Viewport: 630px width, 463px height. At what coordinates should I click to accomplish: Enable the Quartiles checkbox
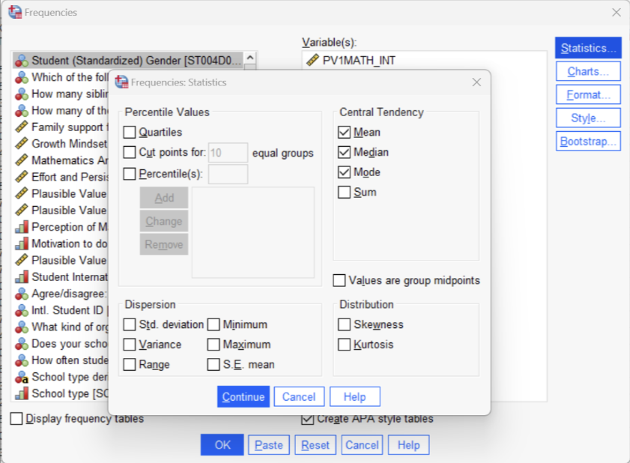click(130, 133)
